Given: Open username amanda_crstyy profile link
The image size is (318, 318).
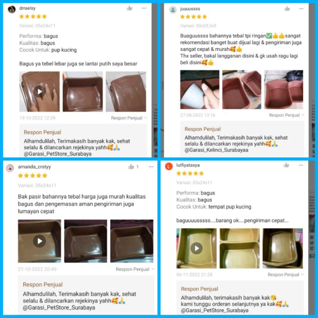Looking at the screenshot, I should [x=34, y=167].
